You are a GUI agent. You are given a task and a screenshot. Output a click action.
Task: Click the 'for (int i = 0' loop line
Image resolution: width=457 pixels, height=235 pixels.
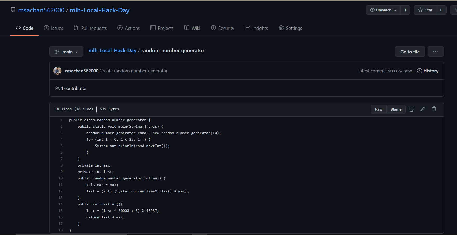(118, 139)
